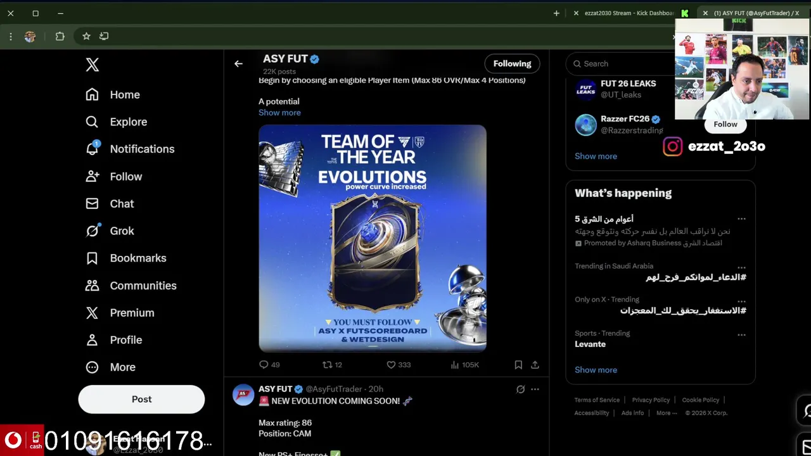Open a new browser tab with plus
The width and height of the screenshot is (811, 456).
(x=556, y=13)
